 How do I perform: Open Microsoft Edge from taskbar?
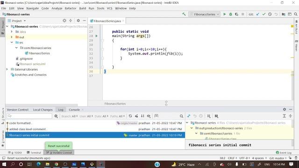click(38, 164)
